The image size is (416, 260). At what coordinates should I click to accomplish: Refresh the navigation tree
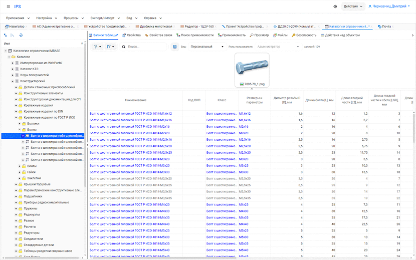click(21, 35)
